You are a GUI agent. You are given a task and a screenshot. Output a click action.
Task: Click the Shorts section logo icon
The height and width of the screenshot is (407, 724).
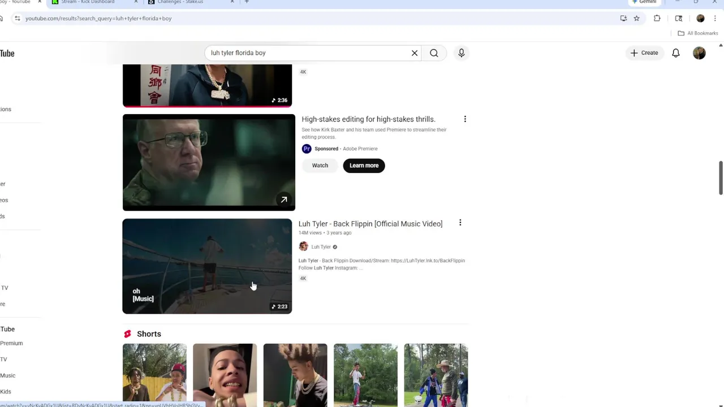127,334
